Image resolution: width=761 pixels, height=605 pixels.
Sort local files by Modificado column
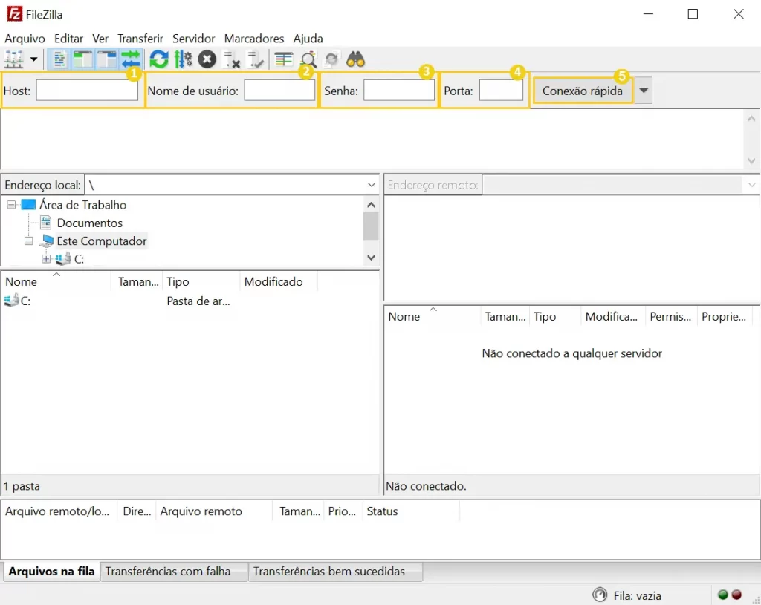pos(279,281)
